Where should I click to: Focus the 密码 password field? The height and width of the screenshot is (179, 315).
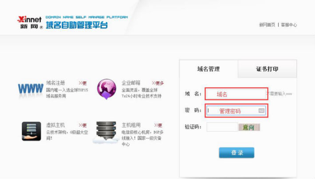[x=236, y=110]
